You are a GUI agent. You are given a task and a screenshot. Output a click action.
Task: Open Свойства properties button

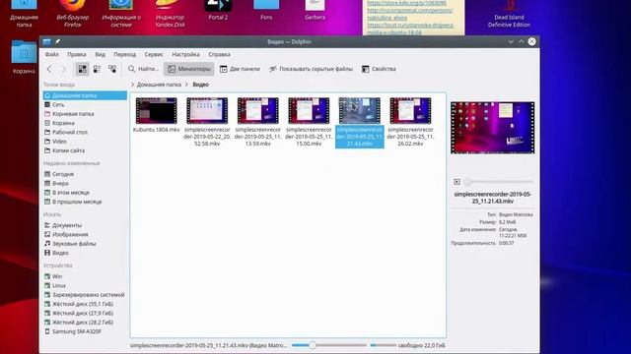pos(379,69)
